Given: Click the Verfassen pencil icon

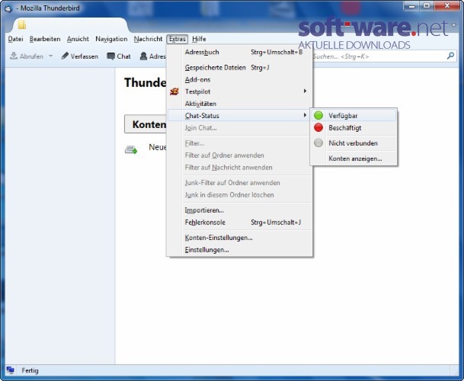Looking at the screenshot, I should (65, 56).
